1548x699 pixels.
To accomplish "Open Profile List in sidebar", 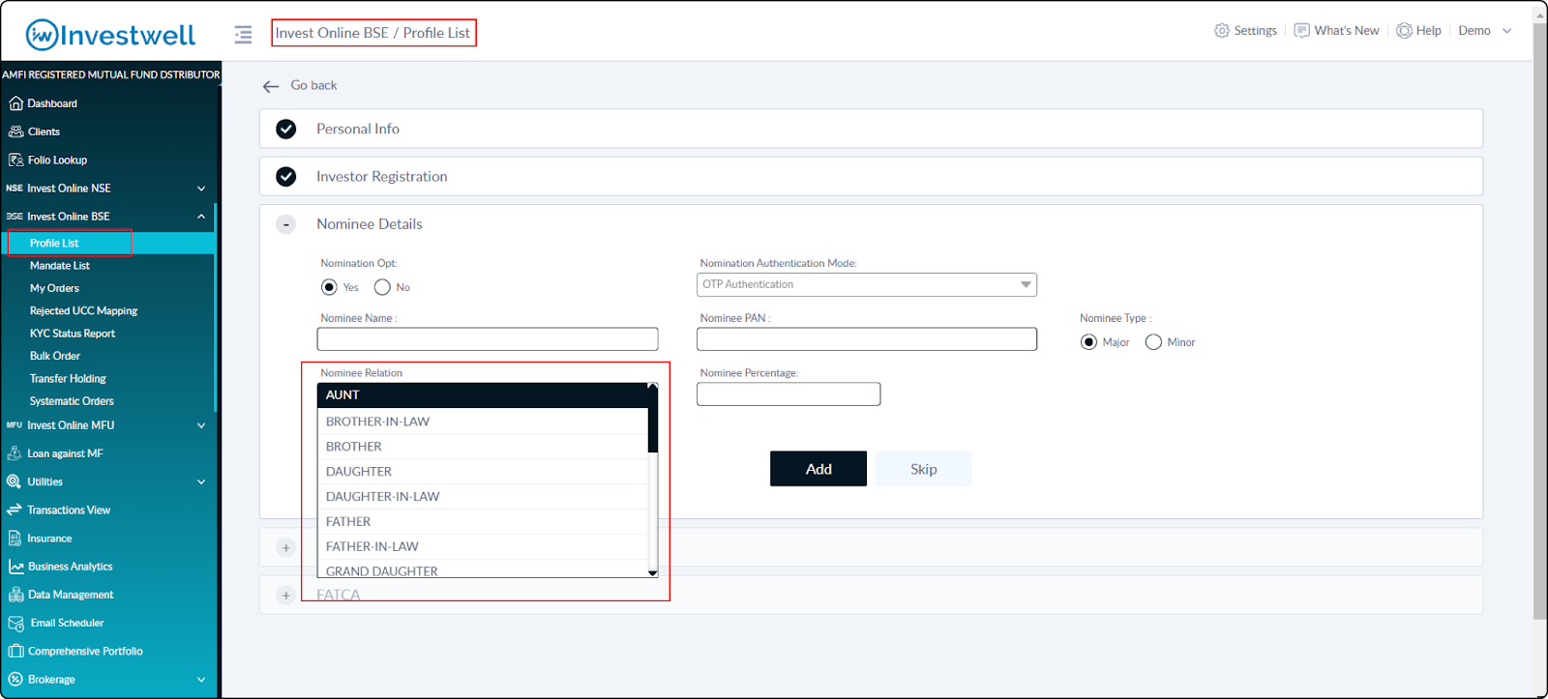I will [x=54, y=244].
